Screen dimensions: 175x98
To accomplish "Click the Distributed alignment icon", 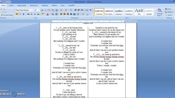I will 74,14.
